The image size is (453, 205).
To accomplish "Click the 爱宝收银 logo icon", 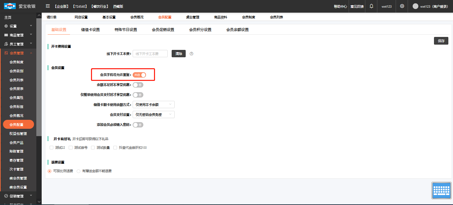I will [x=10, y=6].
